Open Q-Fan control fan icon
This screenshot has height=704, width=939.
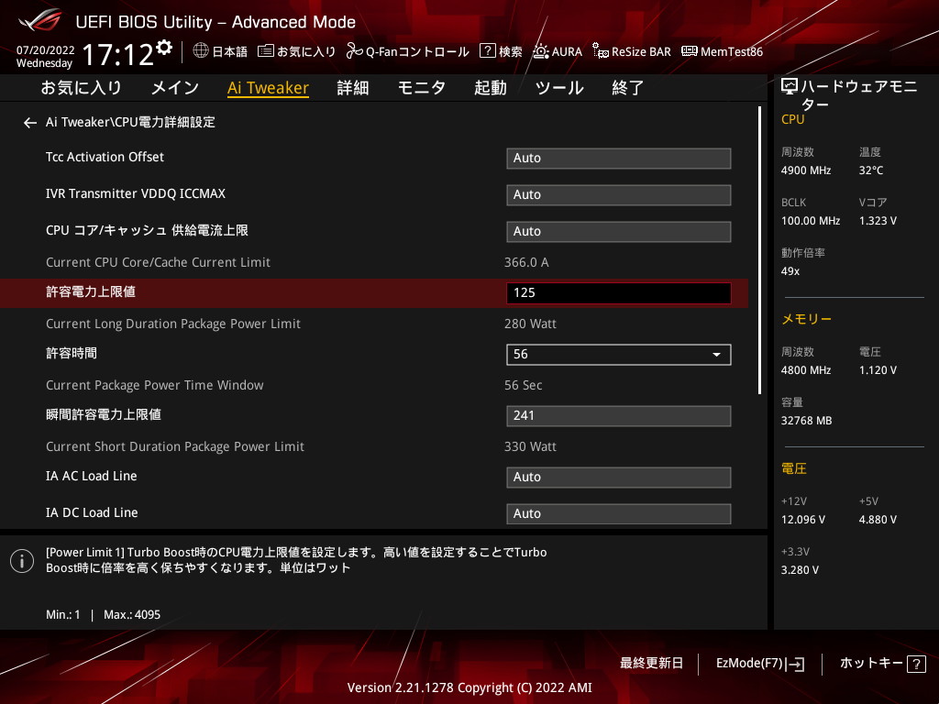point(355,51)
